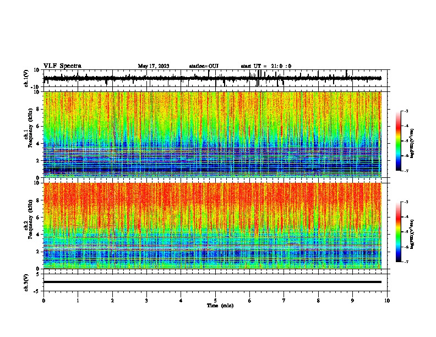Click the ch.1 spectrogram color scale bar
The image size is (436, 337).
pos(399,141)
